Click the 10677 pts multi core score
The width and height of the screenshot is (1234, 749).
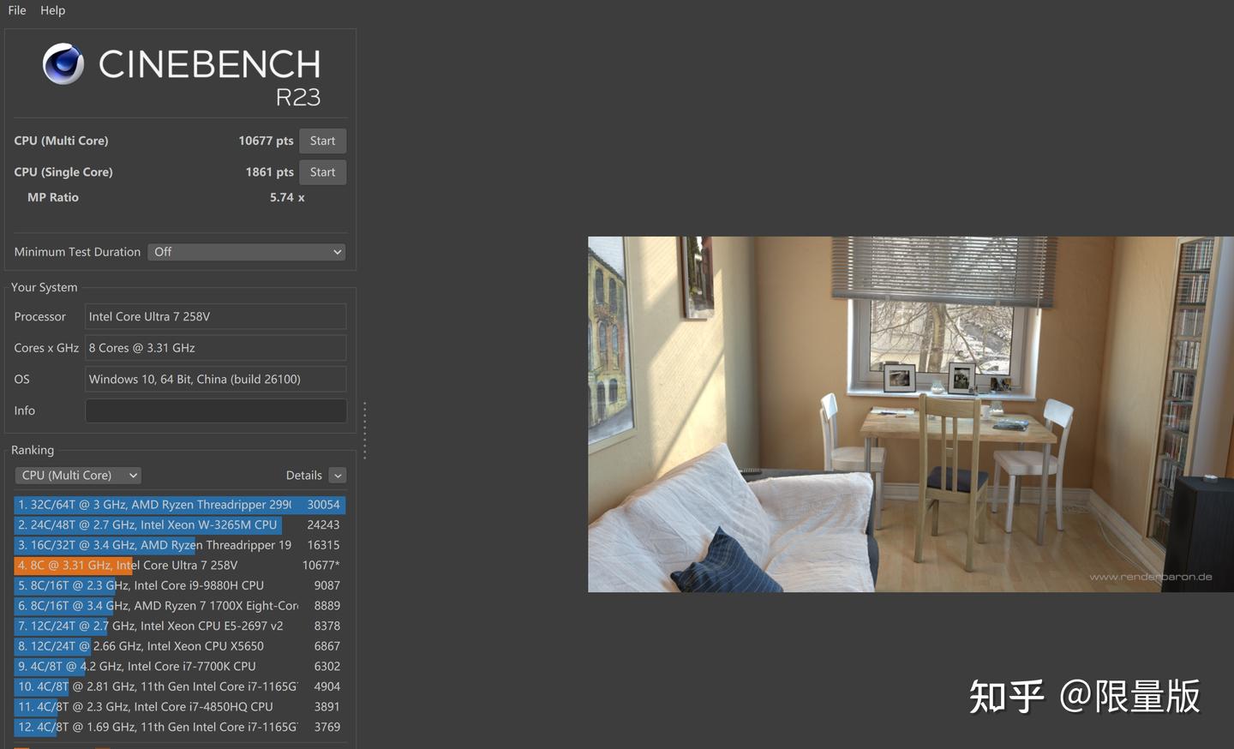[266, 141]
